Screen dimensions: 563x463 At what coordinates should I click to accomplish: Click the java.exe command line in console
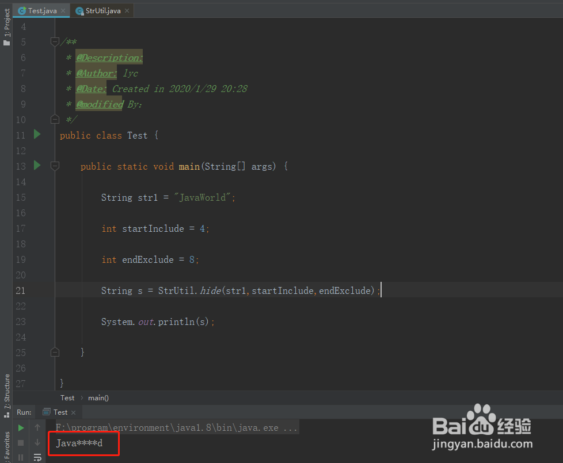pos(176,427)
